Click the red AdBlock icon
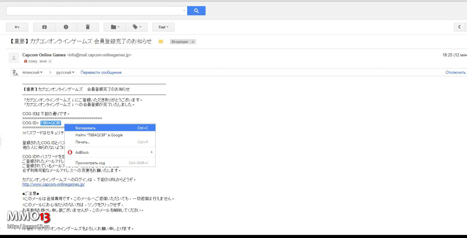Image resolution: width=467 pixels, height=238 pixels. (70, 152)
